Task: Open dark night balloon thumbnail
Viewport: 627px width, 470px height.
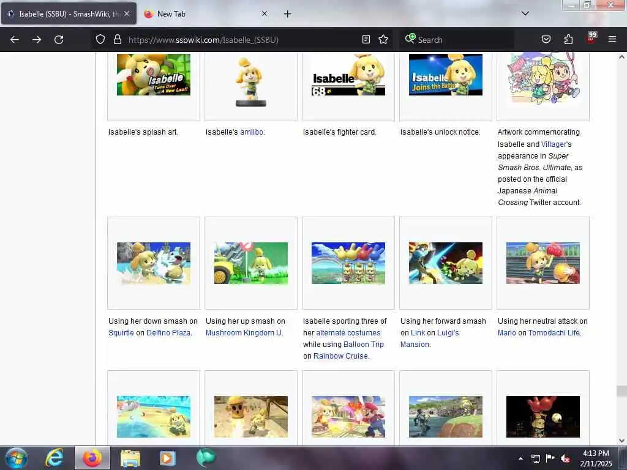Action: pos(543,416)
